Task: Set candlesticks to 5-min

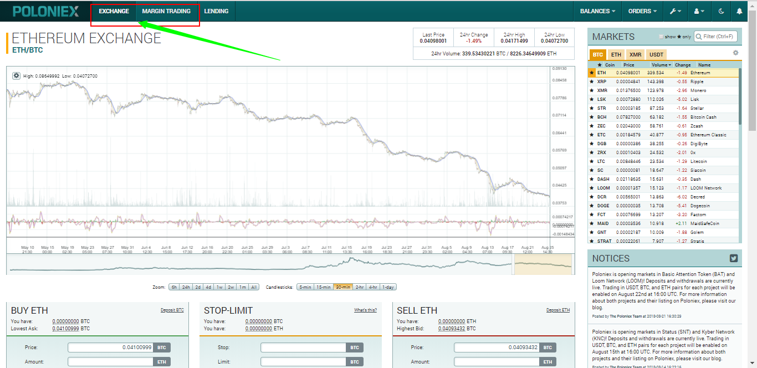Action: pos(305,287)
